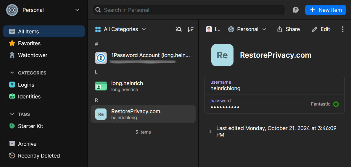
Task: Select the long.heinrich identity item
Action: click(143, 86)
